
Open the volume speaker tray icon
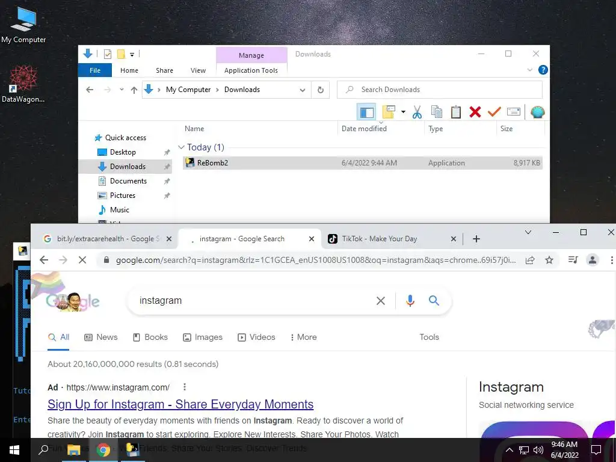click(x=538, y=450)
